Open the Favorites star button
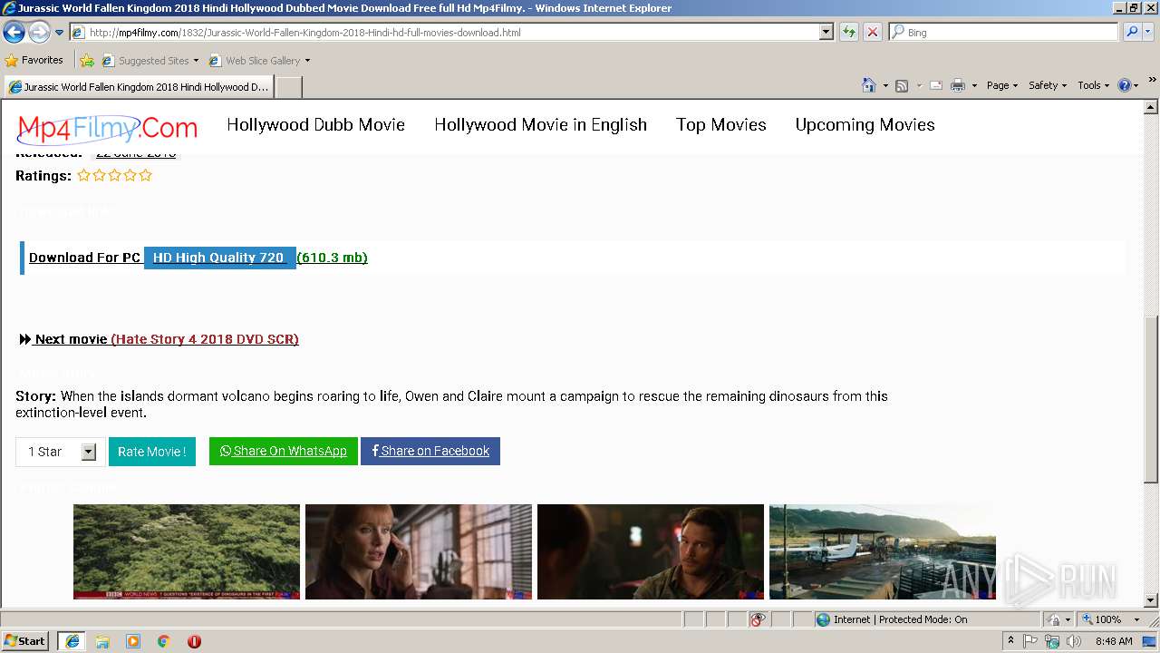This screenshot has height=653, width=1160. [x=34, y=61]
